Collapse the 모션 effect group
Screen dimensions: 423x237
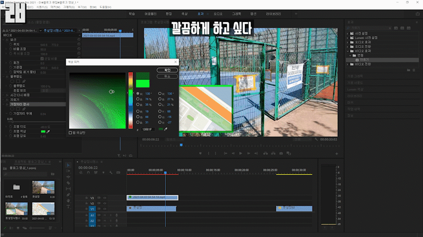pos(4,40)
